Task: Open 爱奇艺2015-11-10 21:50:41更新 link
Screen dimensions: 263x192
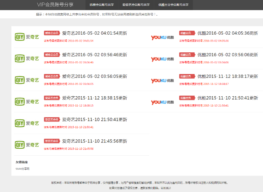Action: (x=95, y=119)
